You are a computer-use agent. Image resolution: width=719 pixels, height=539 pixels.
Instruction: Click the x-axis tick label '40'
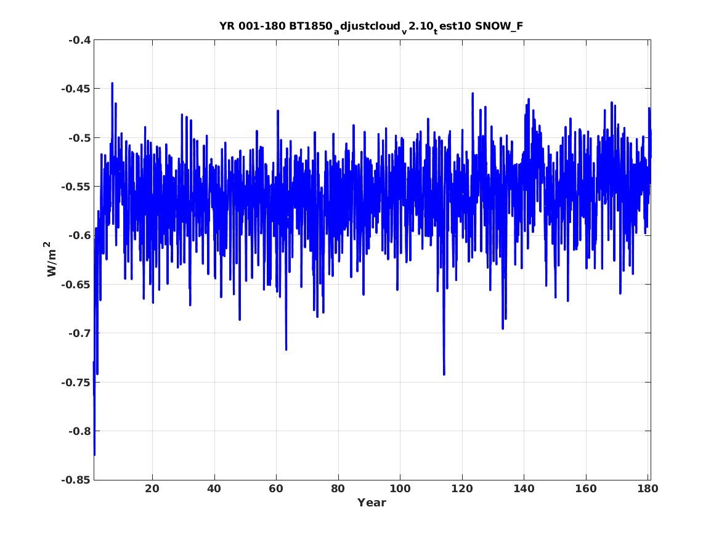[x=214, y=488]
